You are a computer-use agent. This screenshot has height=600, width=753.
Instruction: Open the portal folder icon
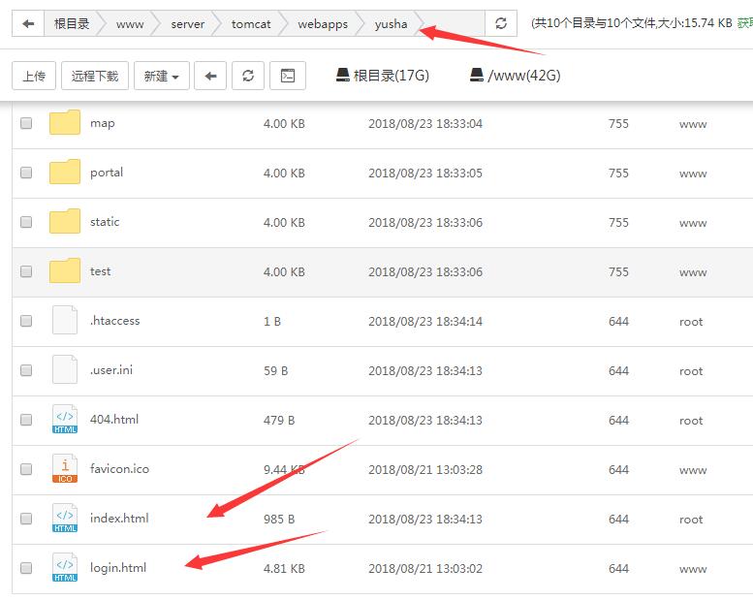click(x=65, y=173)
